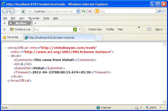Click the top Bing search field
Screen dimensions: 168x111
(125, 11)
